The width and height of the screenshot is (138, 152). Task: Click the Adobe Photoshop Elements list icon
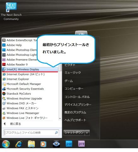pos(4,50)
